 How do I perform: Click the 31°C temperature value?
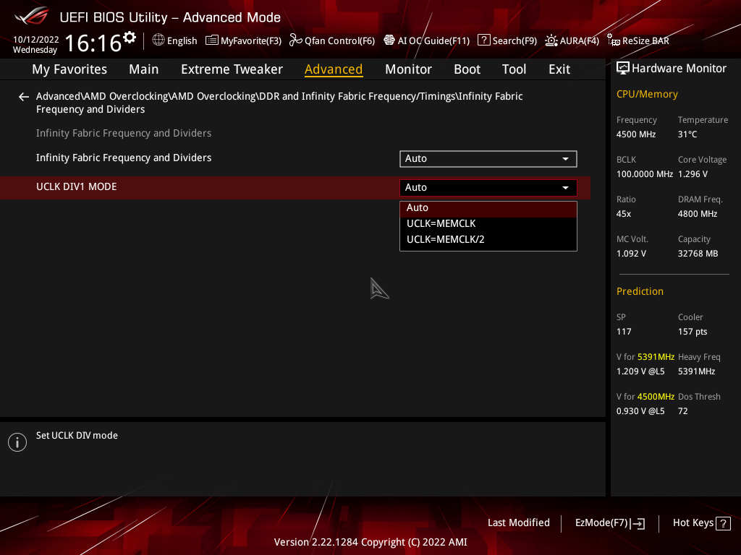[687, 134]
